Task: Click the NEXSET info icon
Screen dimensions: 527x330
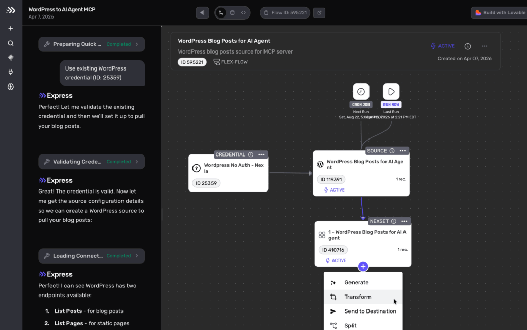Action: point(394,221)
